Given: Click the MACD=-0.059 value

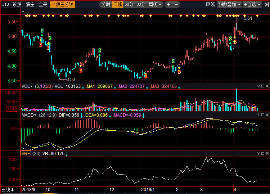Looking at the screenshot, I should coord(127,115).
